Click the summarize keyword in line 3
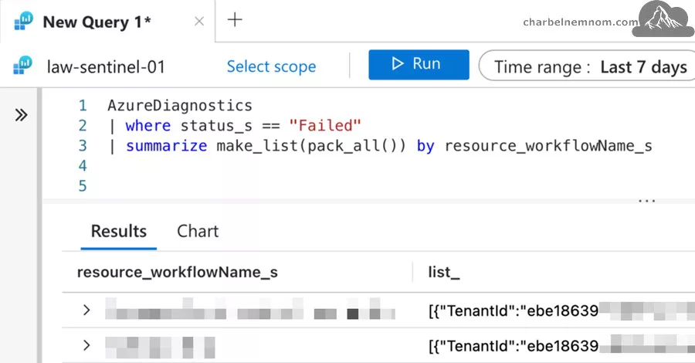The width and height of the screenshot is (695, 363). (166, 146)
